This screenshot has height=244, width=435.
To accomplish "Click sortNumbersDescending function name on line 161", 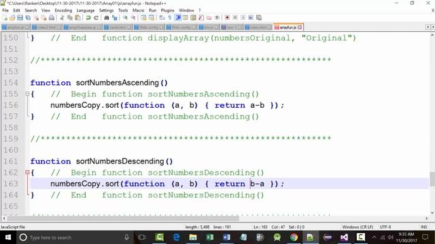I will pyautogui.click(x=120, y=161).
